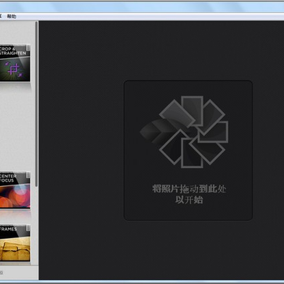Click the 将照片拖动到此处 以开始 prompt text
Viewport: 284px width, 284px height.
click(x=189, y=194)
